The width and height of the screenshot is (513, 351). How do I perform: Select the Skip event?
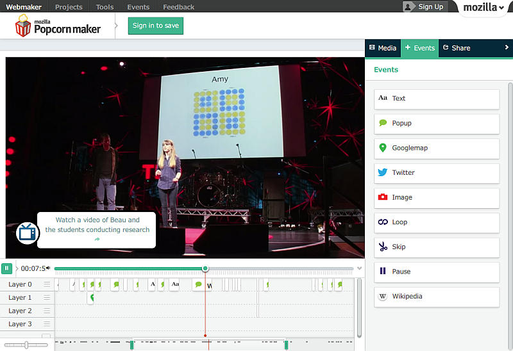436,247
